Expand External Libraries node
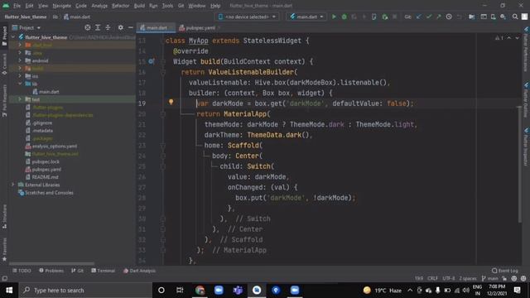 [x=13, y=185]
